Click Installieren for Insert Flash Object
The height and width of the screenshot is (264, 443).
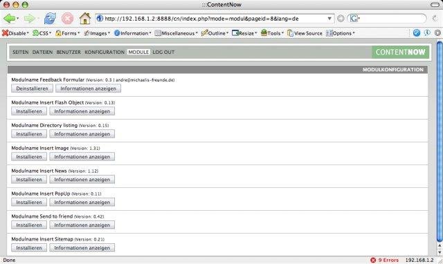(29, 111)
